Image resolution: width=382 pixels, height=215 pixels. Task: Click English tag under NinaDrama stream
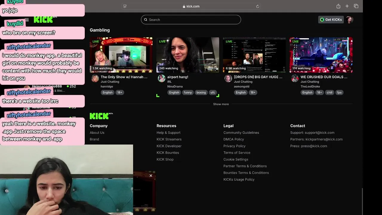[x=174, y=93]
